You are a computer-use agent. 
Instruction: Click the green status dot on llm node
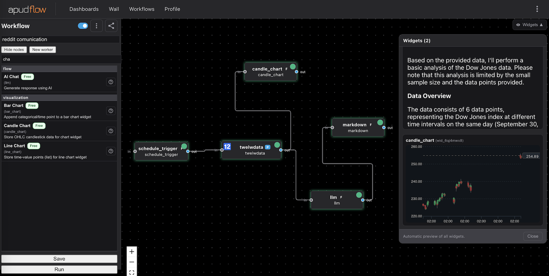359,195
